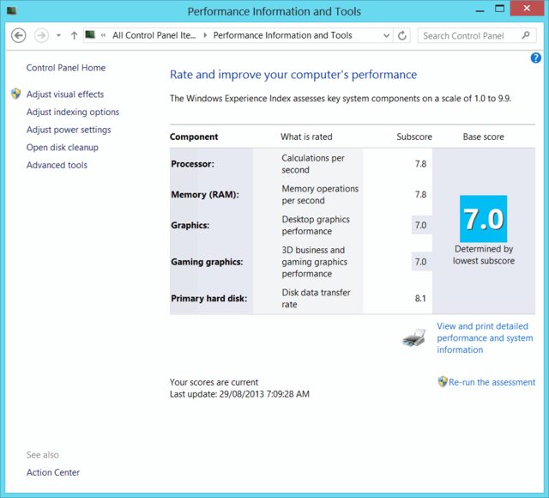Select the Primary hard disk row label
This screenshot has height=498, width=549.
coord(209,299)
